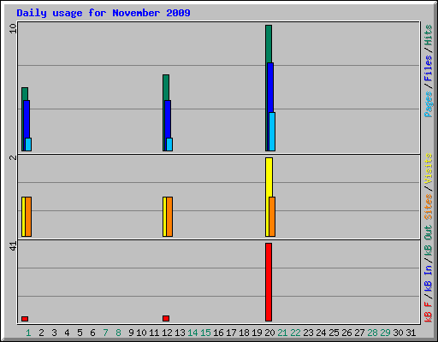The image size is (438, 342).
Task: Click the small red kB F bar for day 12
Action: [x=166, y=318]
